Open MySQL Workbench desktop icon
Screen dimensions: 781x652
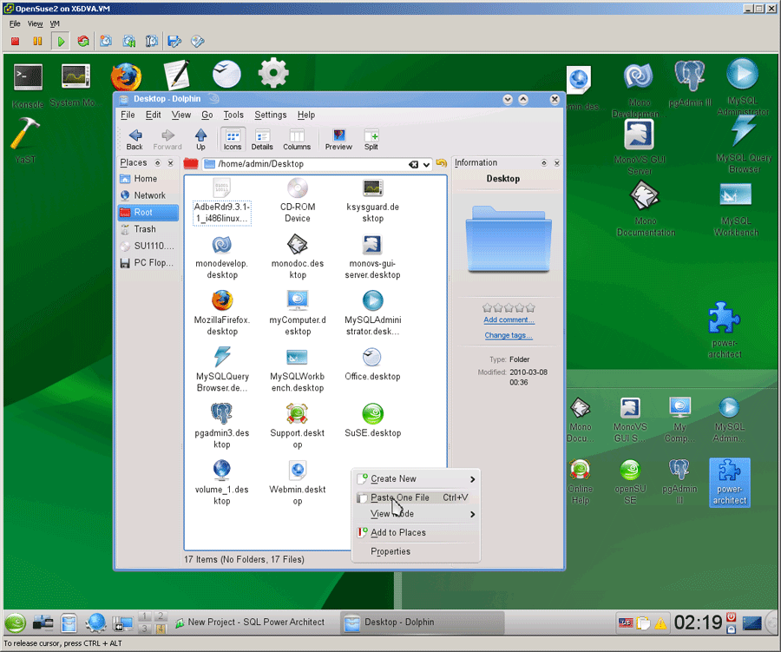(x=736, y=210)
